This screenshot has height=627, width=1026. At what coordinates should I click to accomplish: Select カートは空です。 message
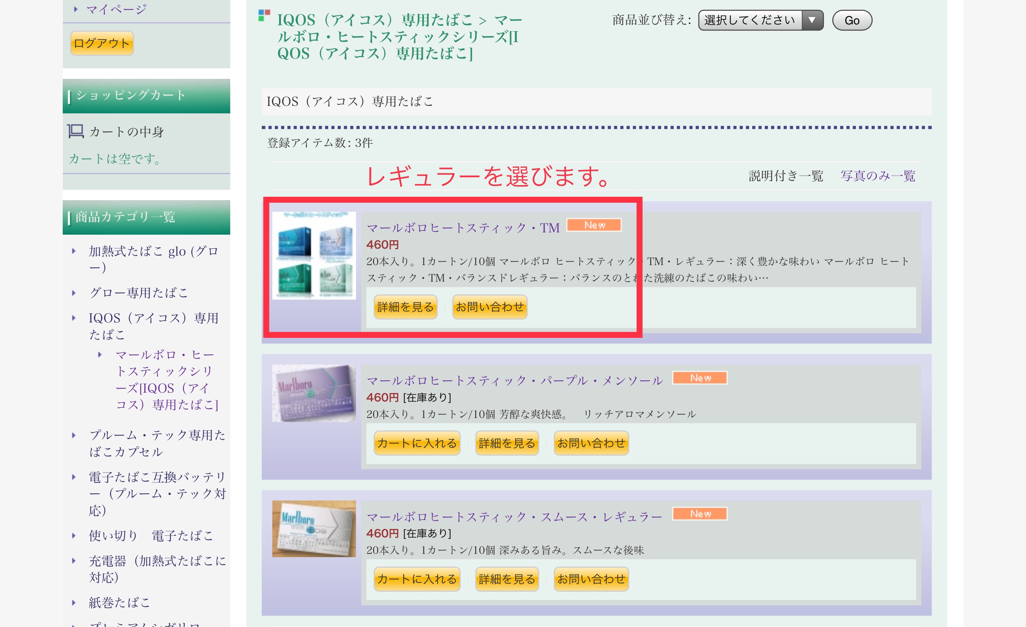point(115,158)
